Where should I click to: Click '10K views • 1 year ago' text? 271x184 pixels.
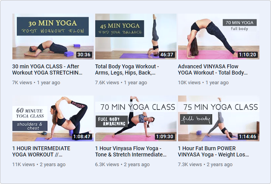tap(203, 83)
